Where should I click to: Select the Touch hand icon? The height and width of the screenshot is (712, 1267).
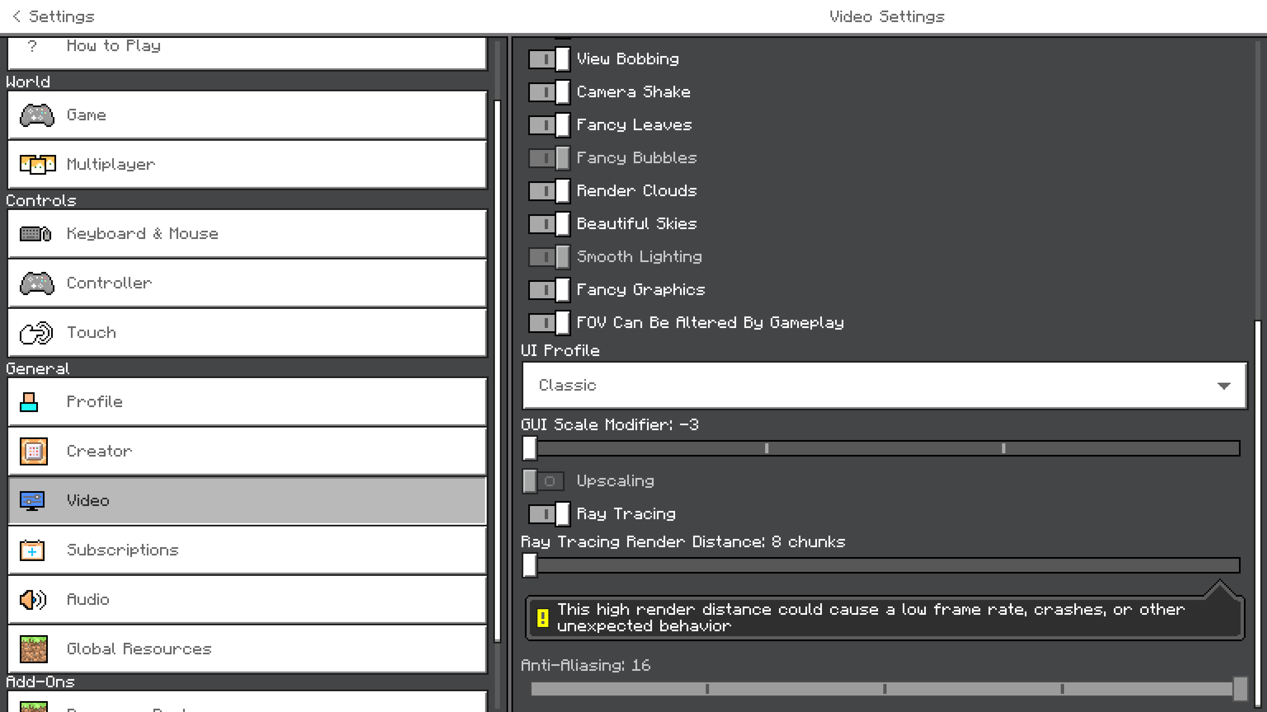tap(36, 333)
